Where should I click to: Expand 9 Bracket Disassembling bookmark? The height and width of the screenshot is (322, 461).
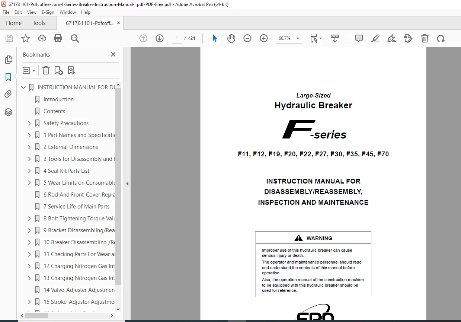coord(29,230)
